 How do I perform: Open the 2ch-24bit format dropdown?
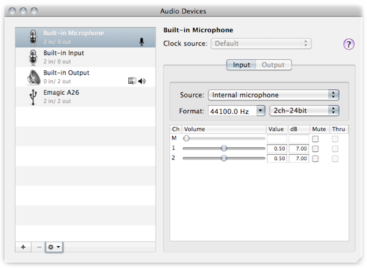pos(304,110)
